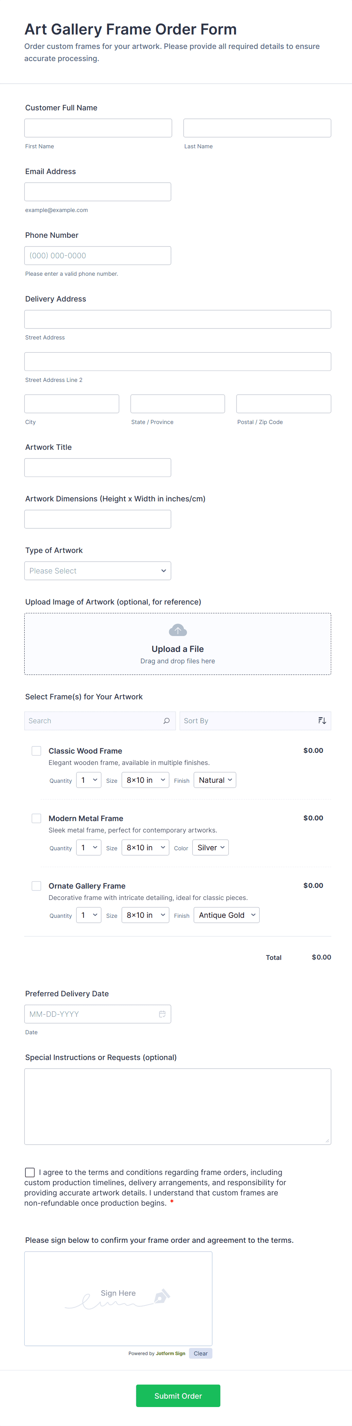Tick the Ornate Gallery Frame checkbox
The height and width of the screenshot is (1426, 352).
[36, 886]
